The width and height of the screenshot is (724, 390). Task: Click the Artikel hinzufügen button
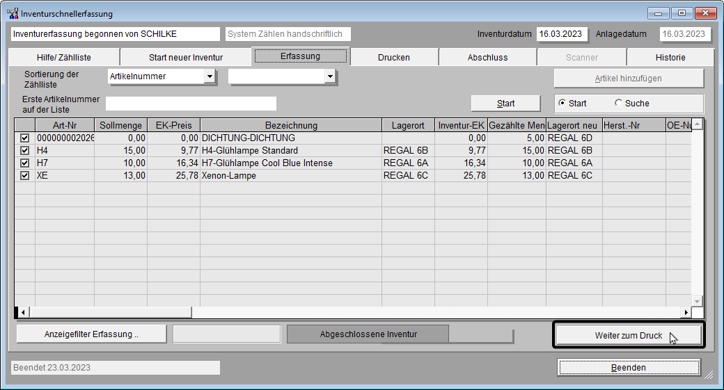[x=629, y=79]
